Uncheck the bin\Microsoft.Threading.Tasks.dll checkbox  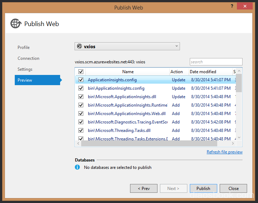[81, 131]
